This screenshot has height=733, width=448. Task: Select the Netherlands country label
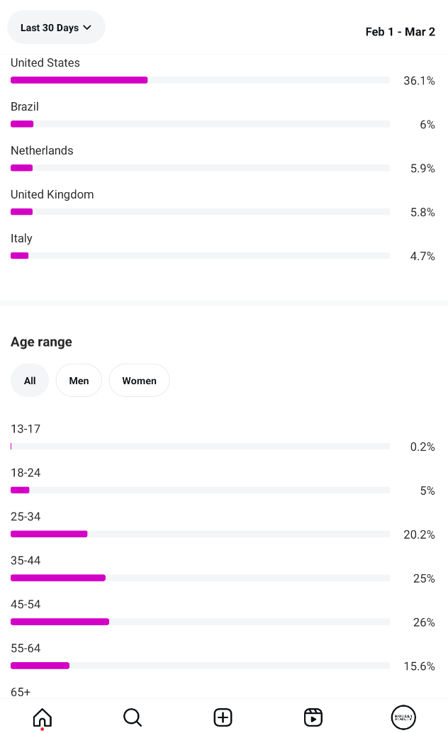(42, 151)
